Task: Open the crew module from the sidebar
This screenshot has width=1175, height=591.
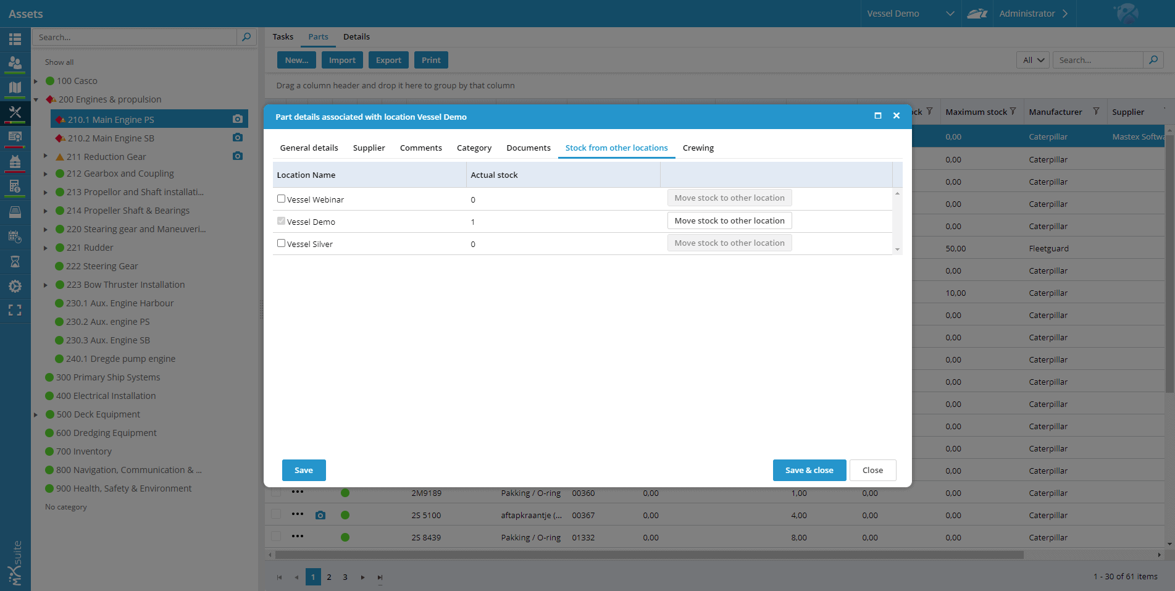Action: (15, 63)
